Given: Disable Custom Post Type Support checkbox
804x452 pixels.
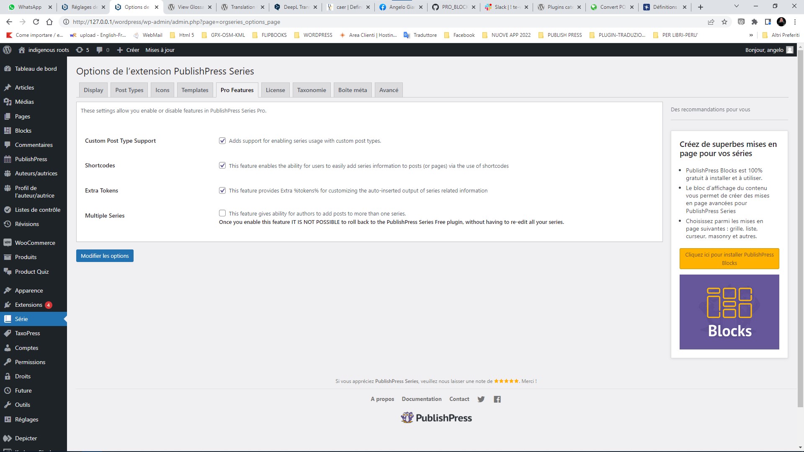Looking at the screenshot, I should point(222,141).
